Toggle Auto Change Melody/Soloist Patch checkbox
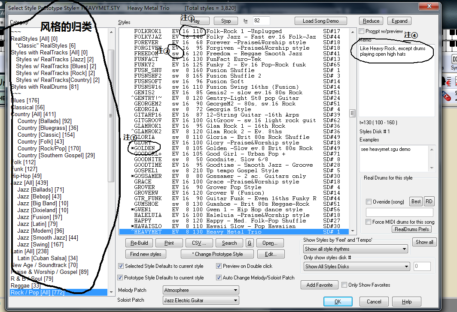Screen dimensions: 457x312 [x=219, y=278]
